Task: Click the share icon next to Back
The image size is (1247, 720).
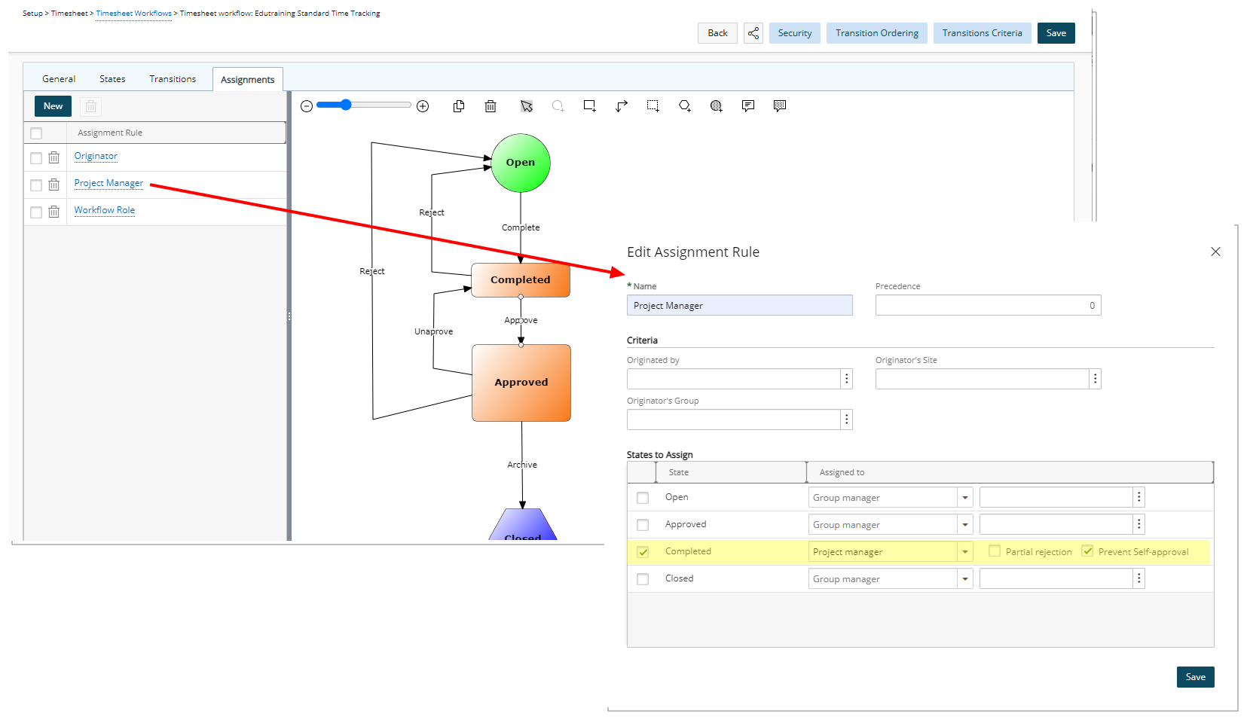Action: pyautogui.click(x=753, y=33)
